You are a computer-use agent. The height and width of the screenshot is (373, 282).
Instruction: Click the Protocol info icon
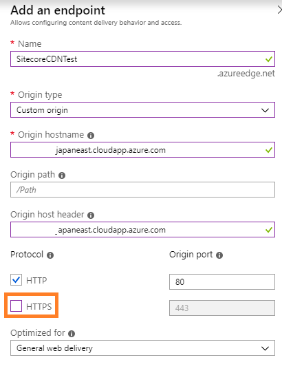point(50,255)
